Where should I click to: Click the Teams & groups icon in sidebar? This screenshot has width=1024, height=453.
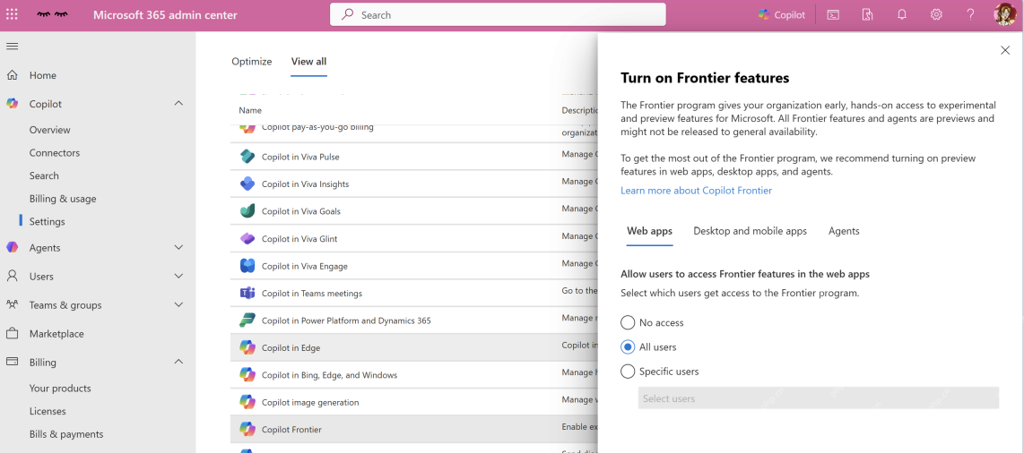pos(12,304)
